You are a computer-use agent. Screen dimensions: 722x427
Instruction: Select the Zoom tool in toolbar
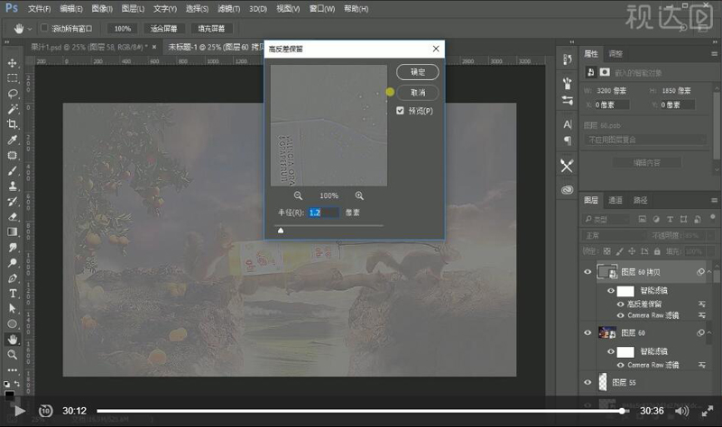coord(13,354)
